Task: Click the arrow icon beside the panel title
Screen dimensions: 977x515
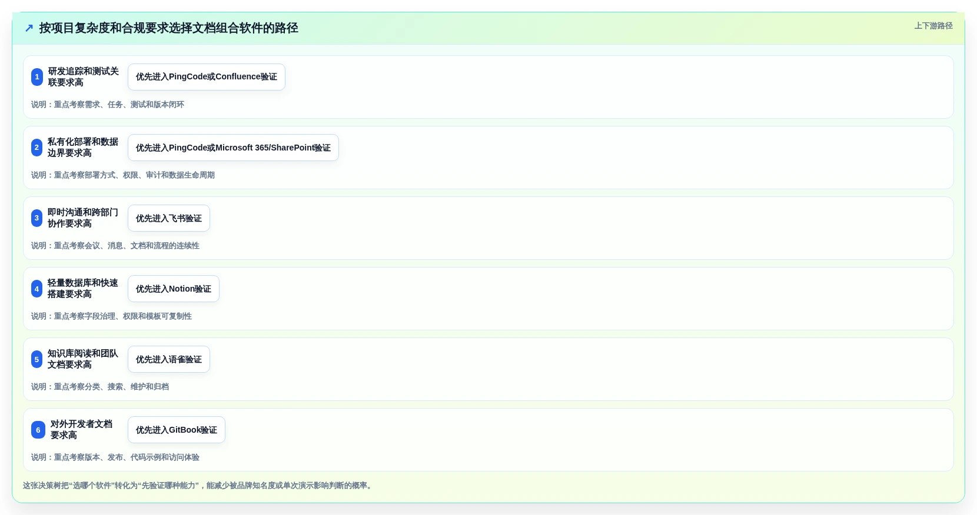Action: click(29, 28)
